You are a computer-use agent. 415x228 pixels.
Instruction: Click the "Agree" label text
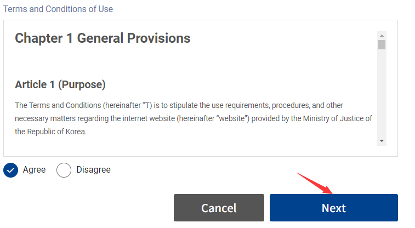pyautogui.click(x=34, y=170)
